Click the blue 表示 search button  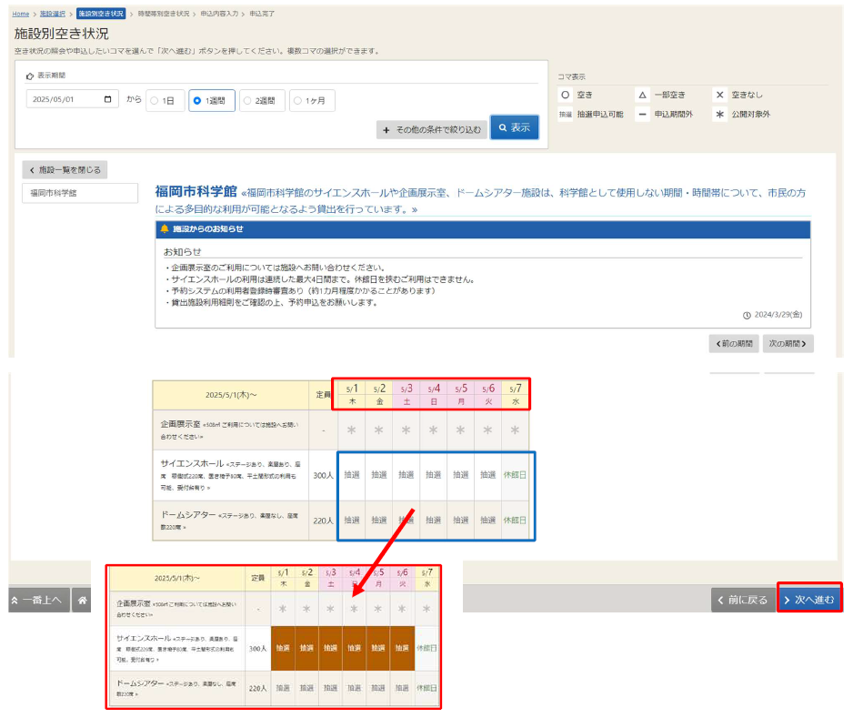click(x=514, y=127)
